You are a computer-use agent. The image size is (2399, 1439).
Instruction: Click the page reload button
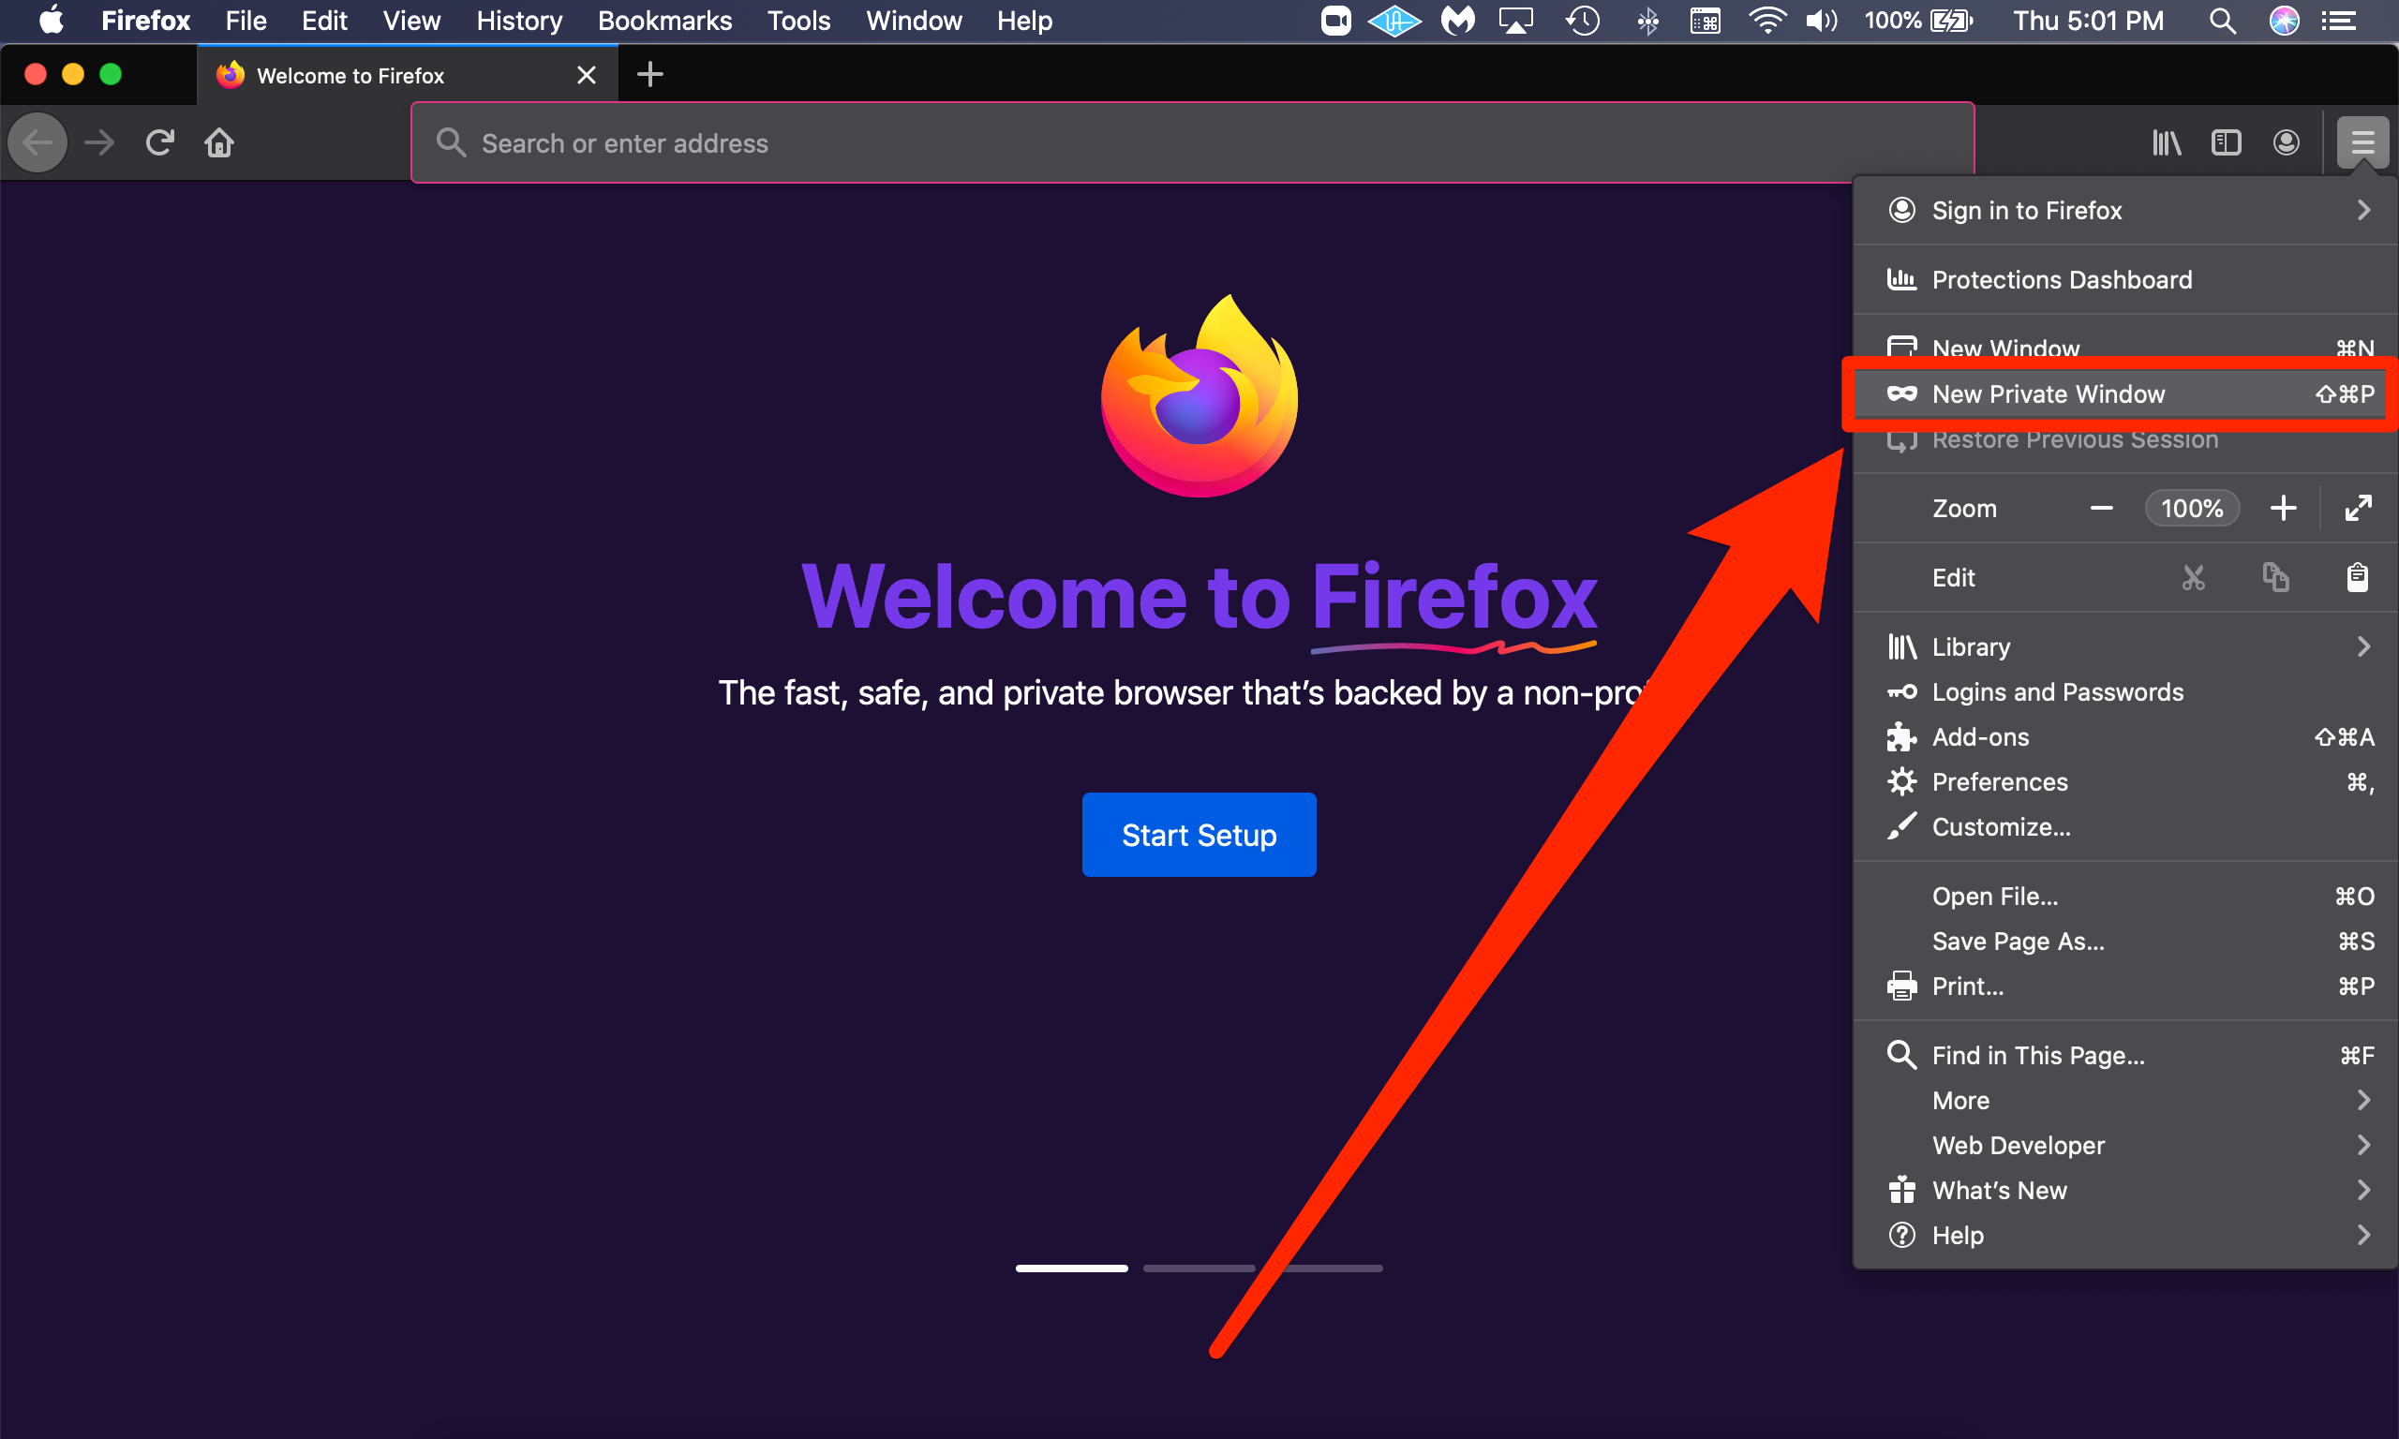click(x=159, y=142)
